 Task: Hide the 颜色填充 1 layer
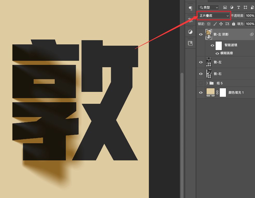click(x=201, y=93)
